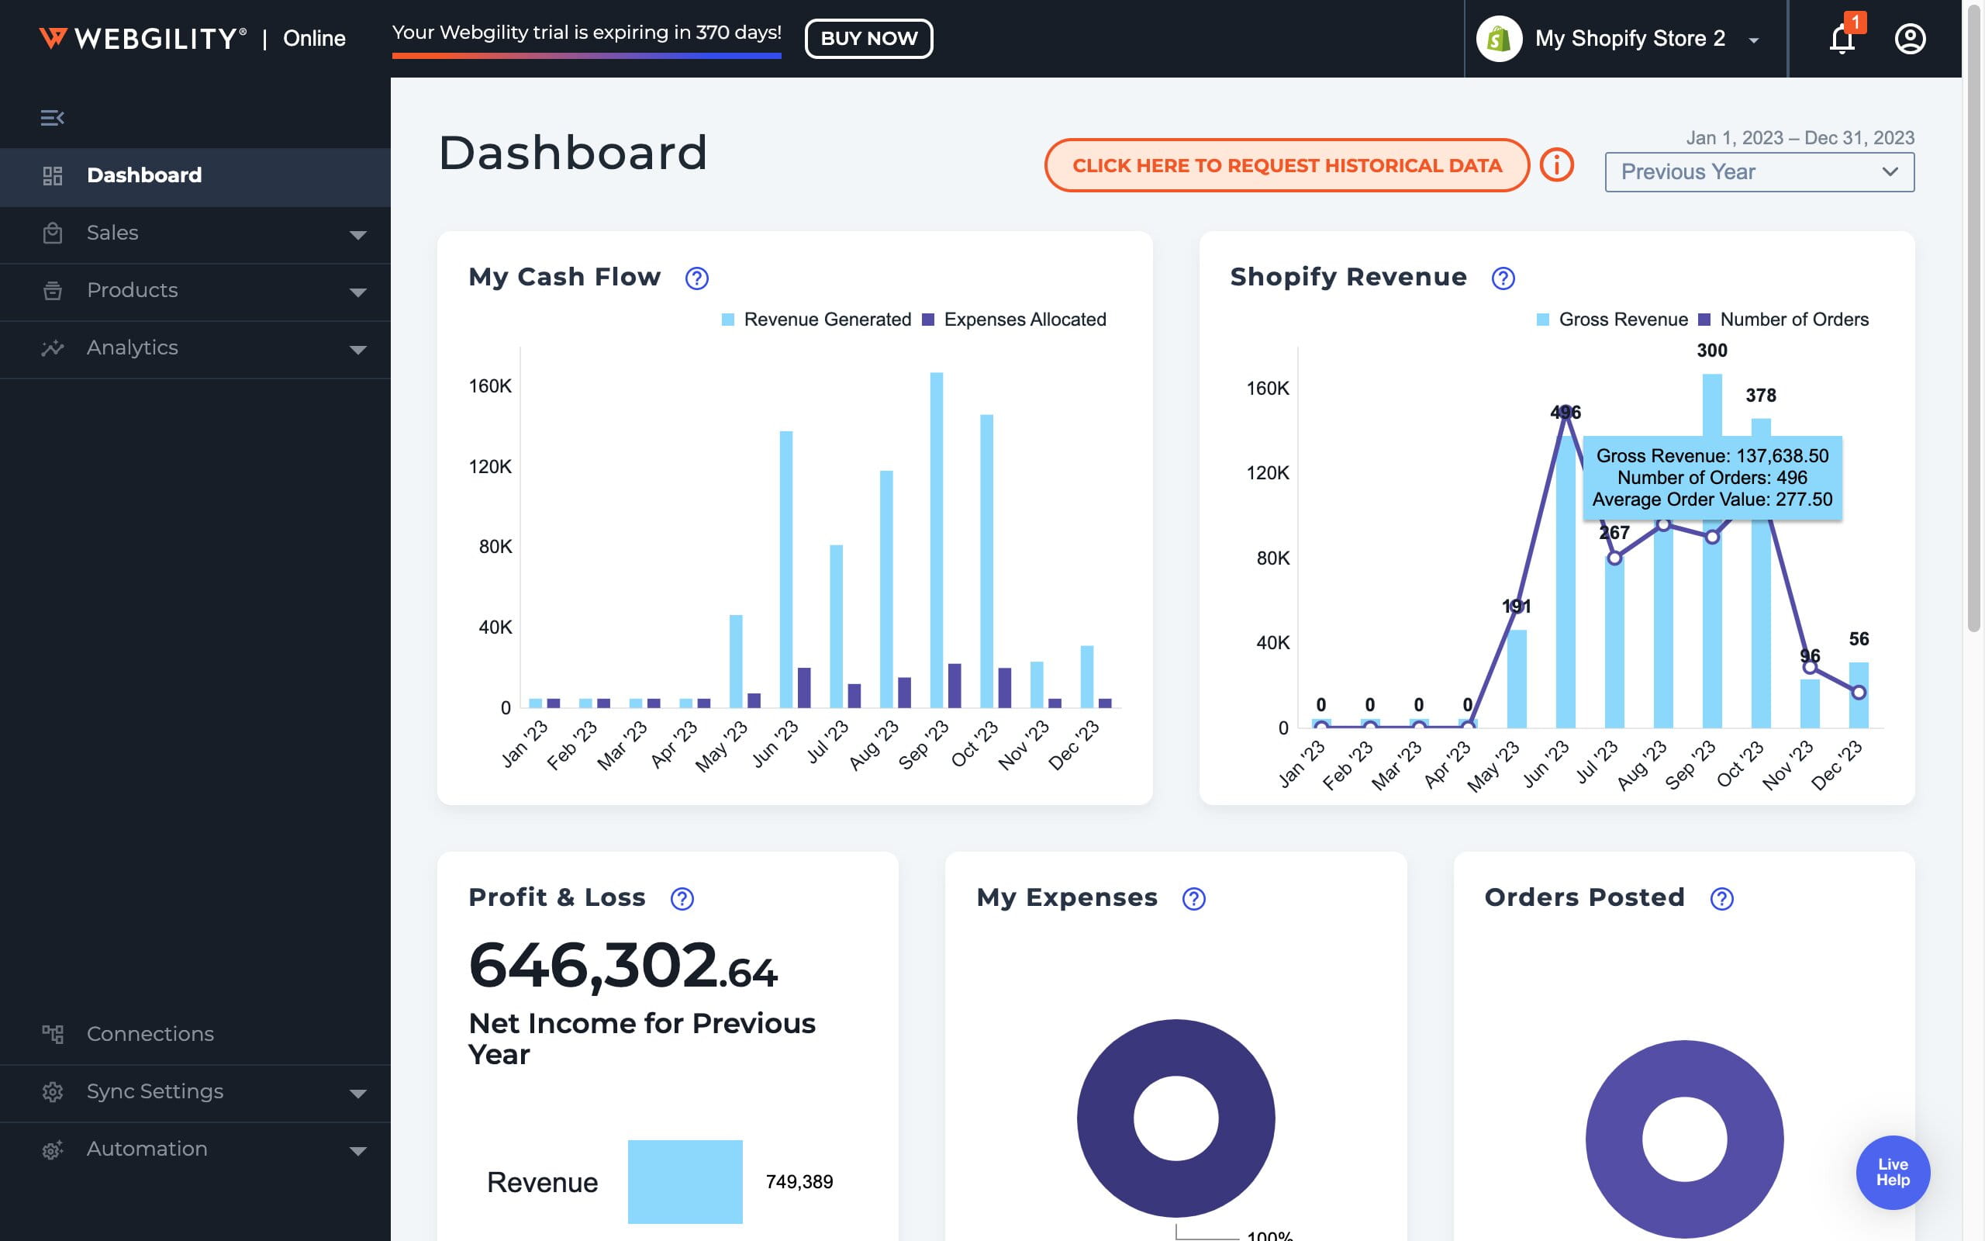This screenshot has height=1241, width=1985.
Task: Open the Previous Year date range dropdown
Action: click(x=1759, y=172)
